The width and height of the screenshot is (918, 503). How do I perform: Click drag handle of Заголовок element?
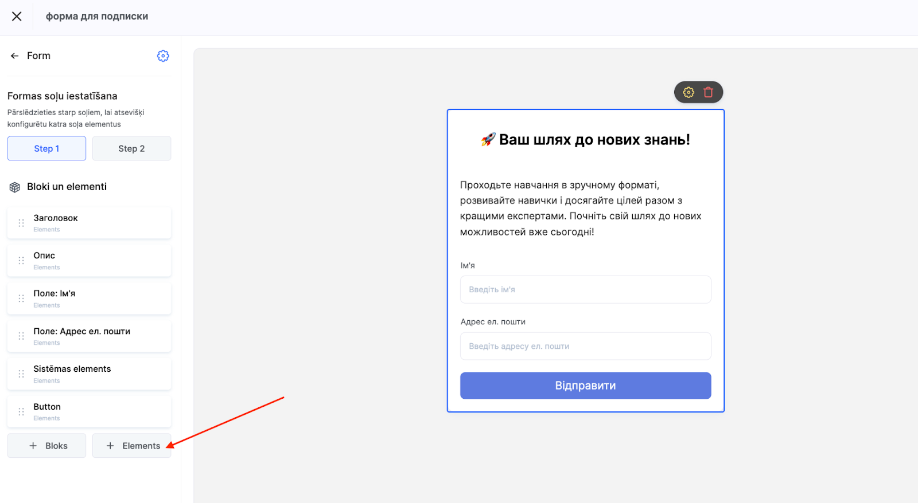(21, 223)
